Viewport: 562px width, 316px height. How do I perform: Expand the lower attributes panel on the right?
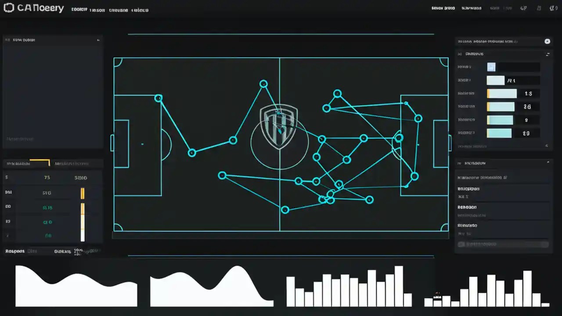548,163
